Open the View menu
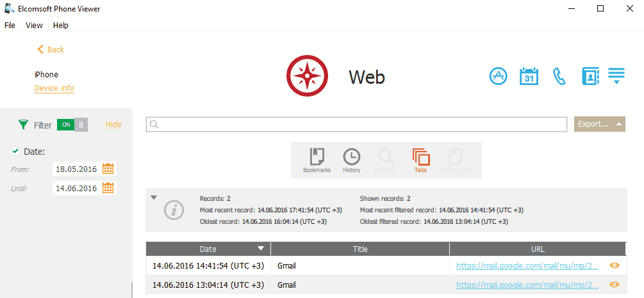Image resolution: width=644 pixels, height=298 pixels. pyautogui.click(x=34, y=26)
